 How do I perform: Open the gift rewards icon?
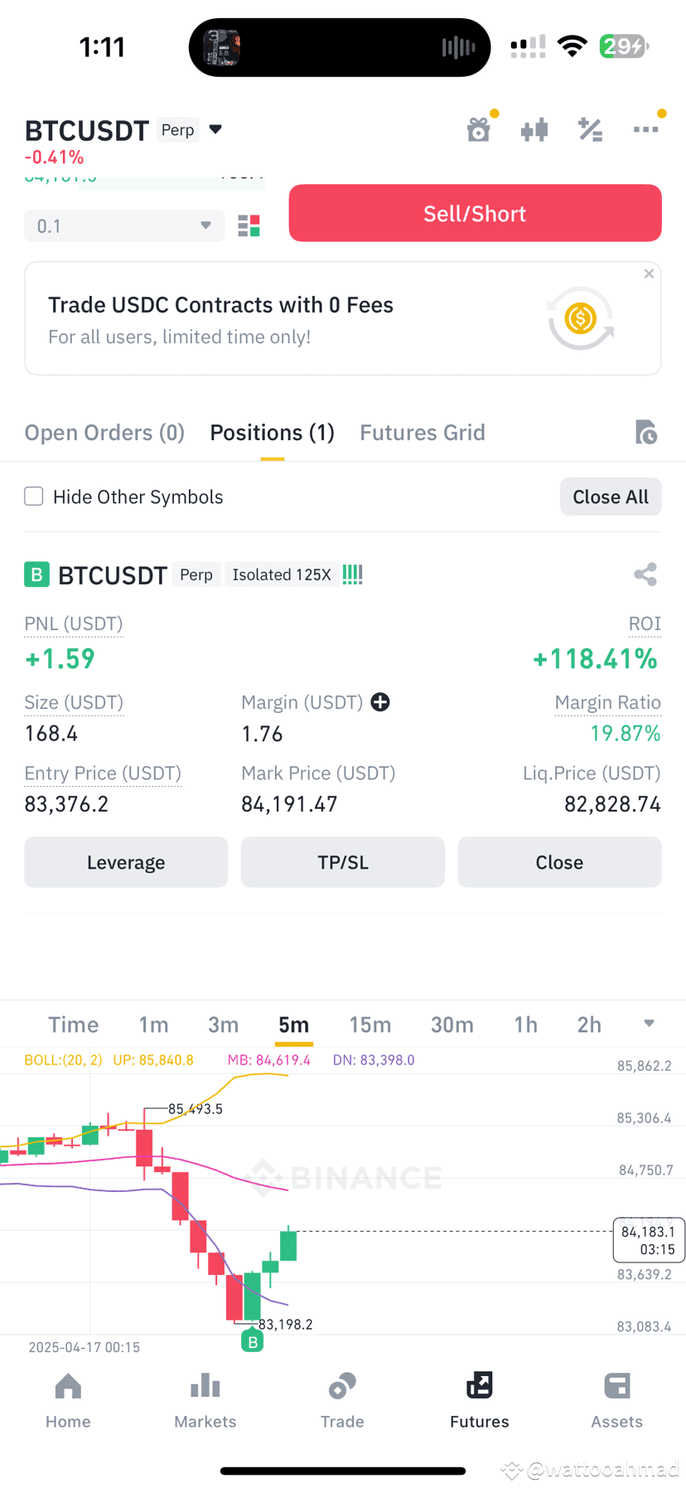tap(479, 129)
